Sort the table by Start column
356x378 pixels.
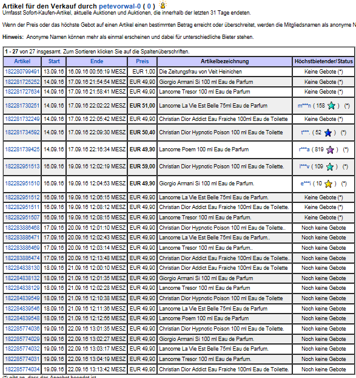54,61
